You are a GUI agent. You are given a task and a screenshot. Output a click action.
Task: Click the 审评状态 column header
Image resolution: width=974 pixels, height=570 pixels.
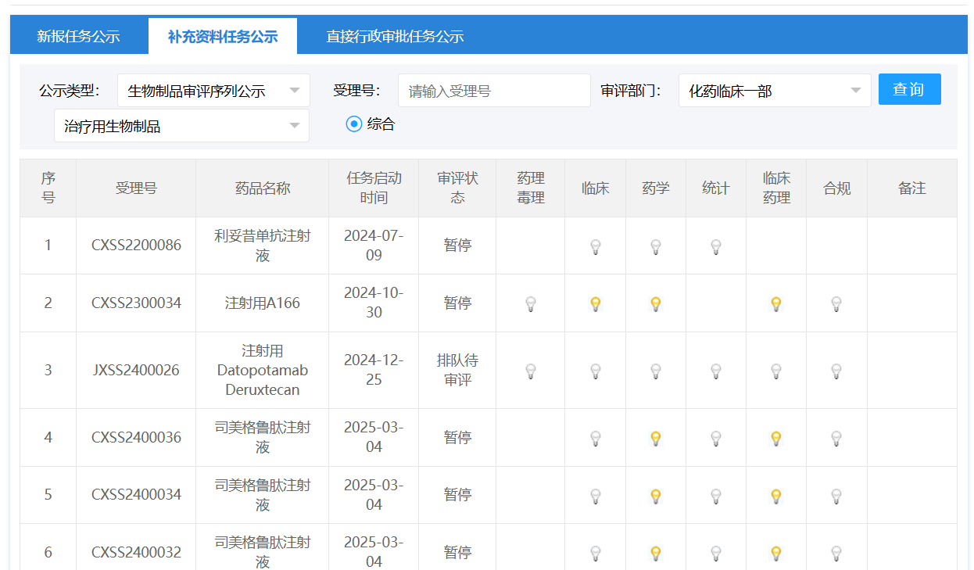coord(457,188)
